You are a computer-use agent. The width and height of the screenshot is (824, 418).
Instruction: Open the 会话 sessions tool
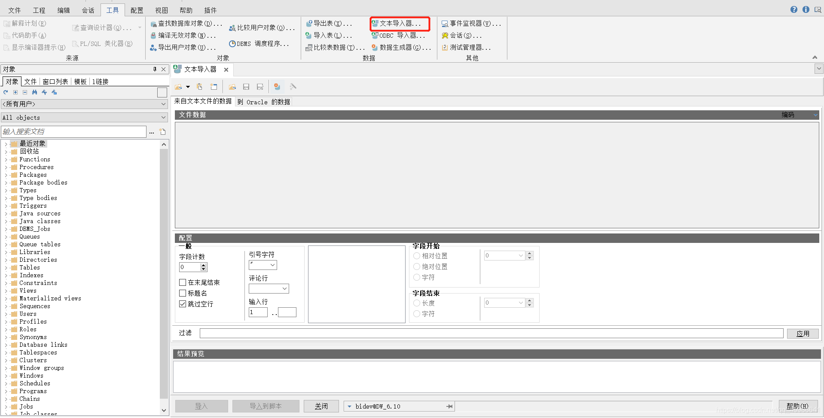click(x=462, y=36)
